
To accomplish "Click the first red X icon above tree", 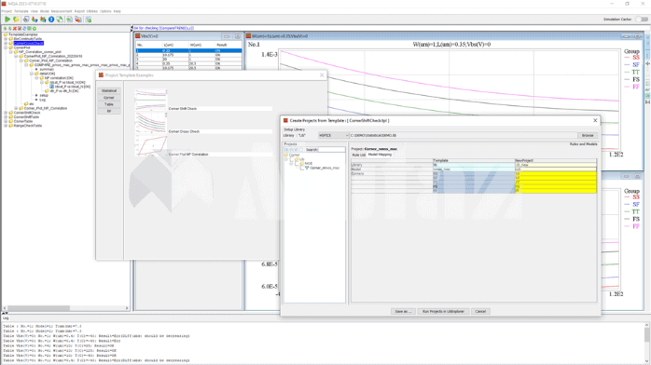I will [15, 29].
